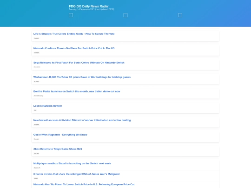Click source tag under 'Xbox Returns to Tokyo'
Image resolution: width=251 pixels, height=188 pixels.
coord(36,153)
